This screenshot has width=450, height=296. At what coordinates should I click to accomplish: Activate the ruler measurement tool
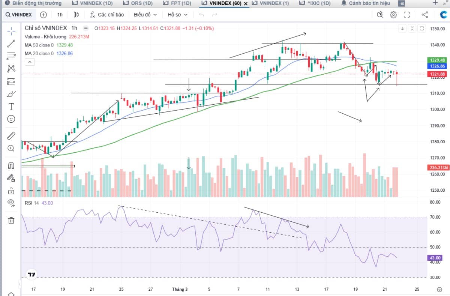(x=11, y=136)
